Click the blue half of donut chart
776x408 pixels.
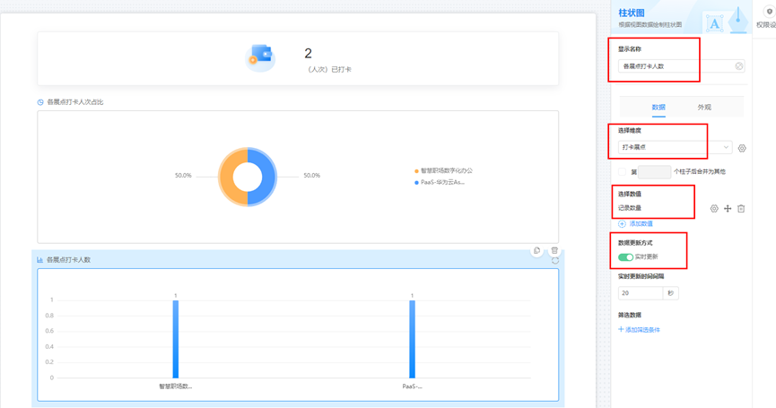click(x=269, y=177)
